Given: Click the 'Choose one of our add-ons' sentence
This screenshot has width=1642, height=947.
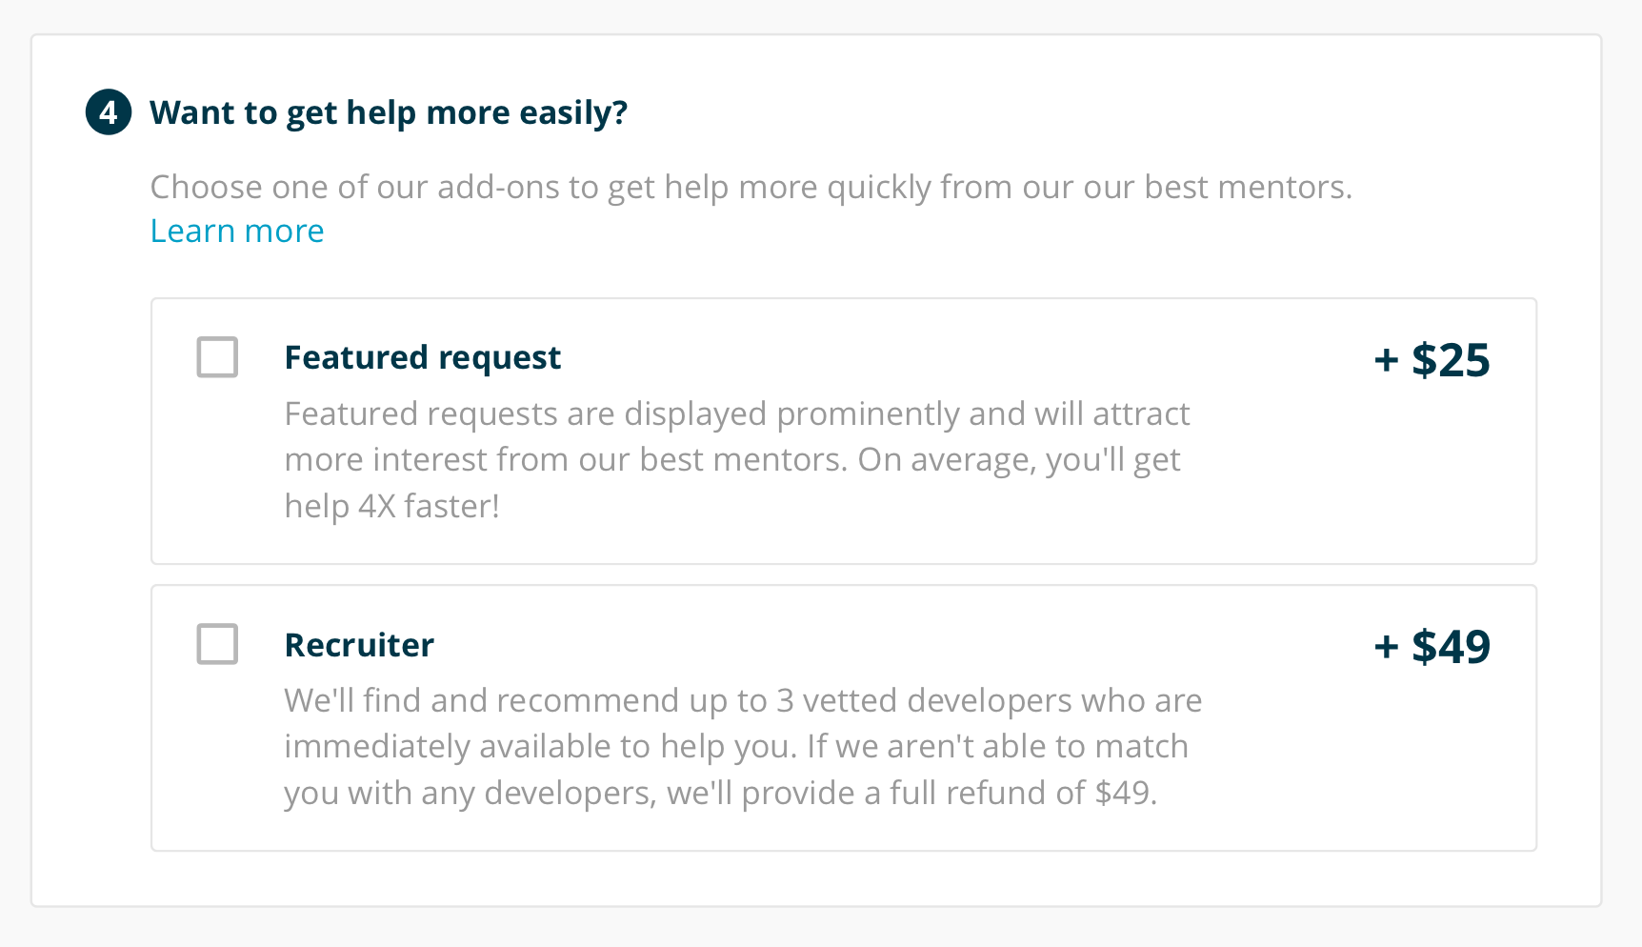Looking at the screenshot, I should click(751, 188).
